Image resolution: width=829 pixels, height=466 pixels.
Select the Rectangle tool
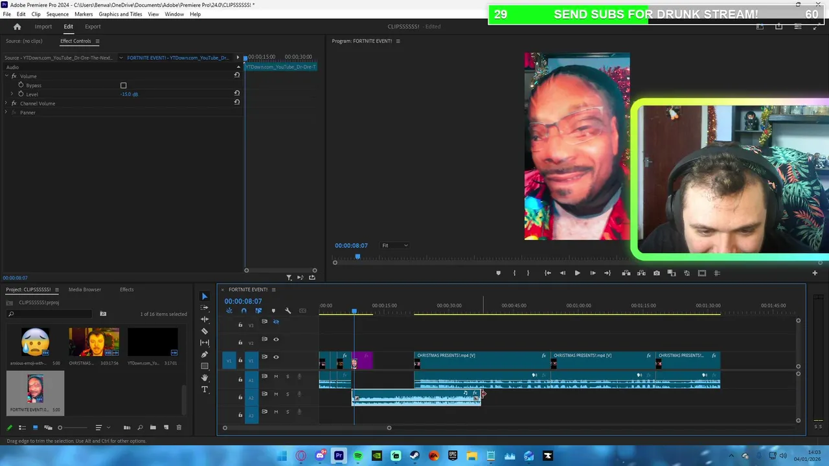[205, 366]
